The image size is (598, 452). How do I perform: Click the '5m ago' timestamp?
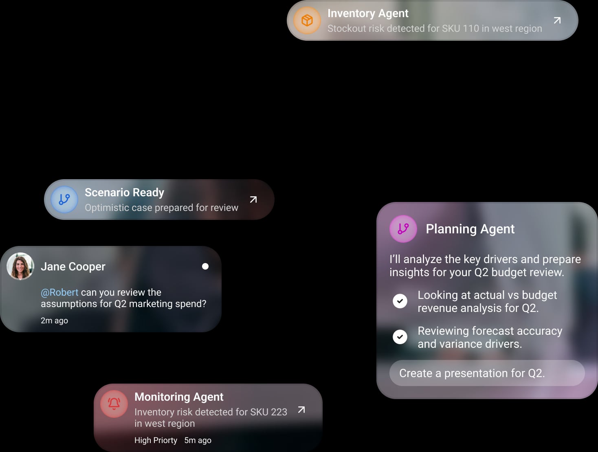198,440
